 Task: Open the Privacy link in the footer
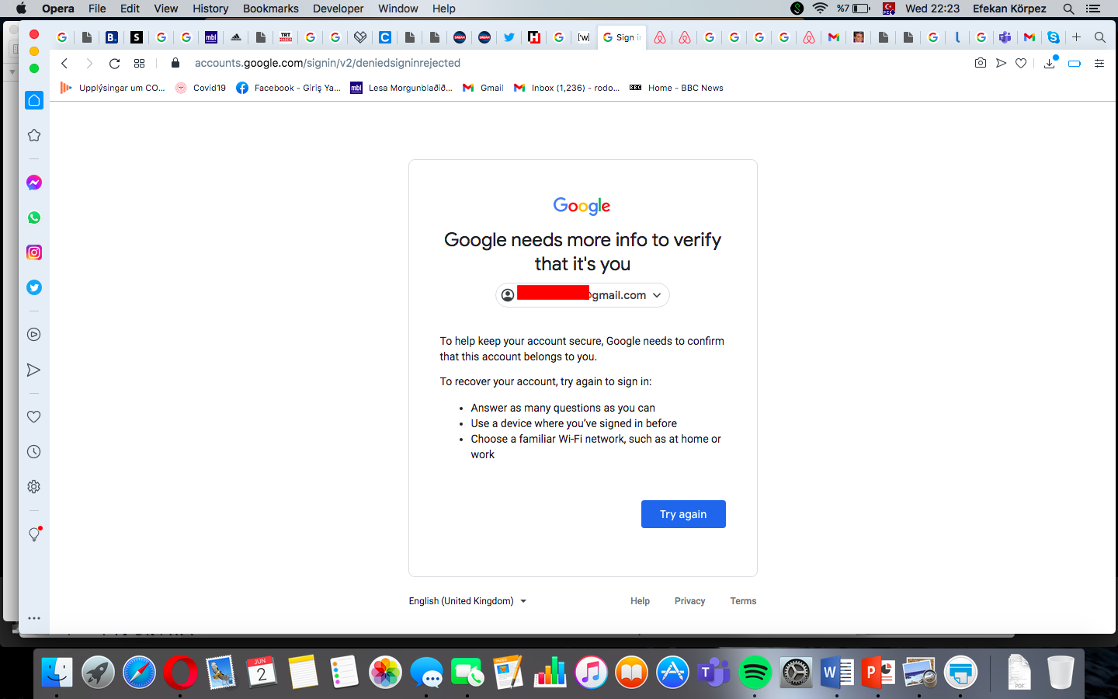click(x=689, y=601)
